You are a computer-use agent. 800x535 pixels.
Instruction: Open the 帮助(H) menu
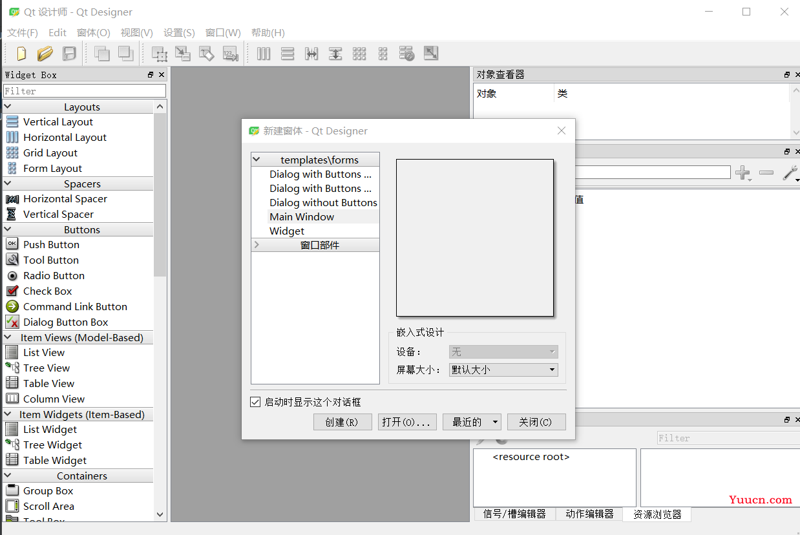point(268,32)
